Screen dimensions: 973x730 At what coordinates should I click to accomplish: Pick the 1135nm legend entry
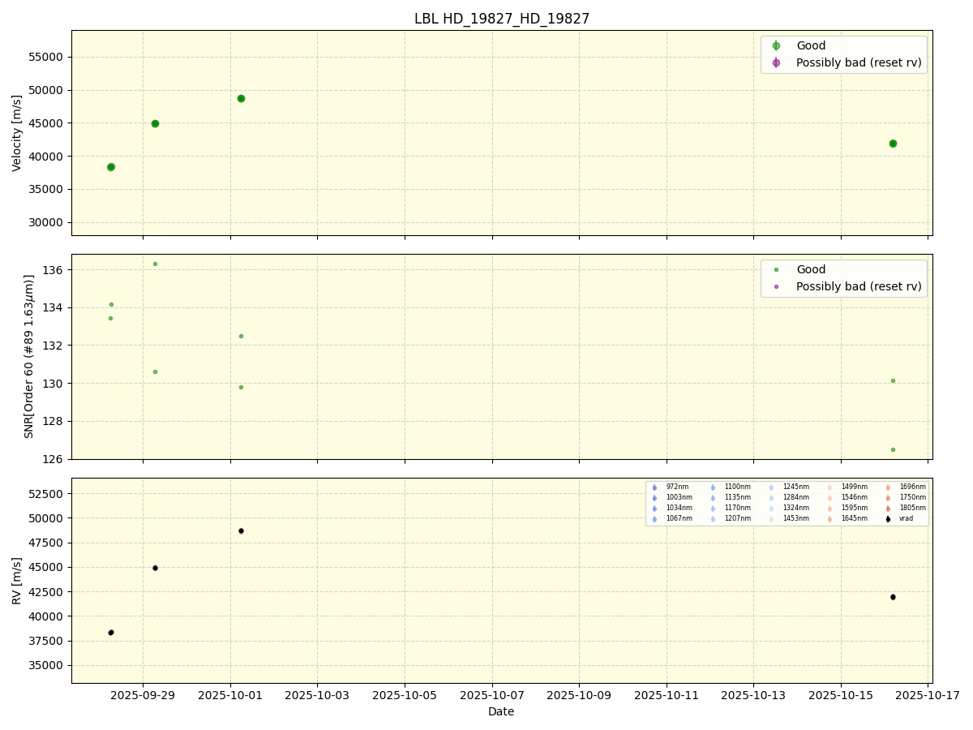pos(731,498)
